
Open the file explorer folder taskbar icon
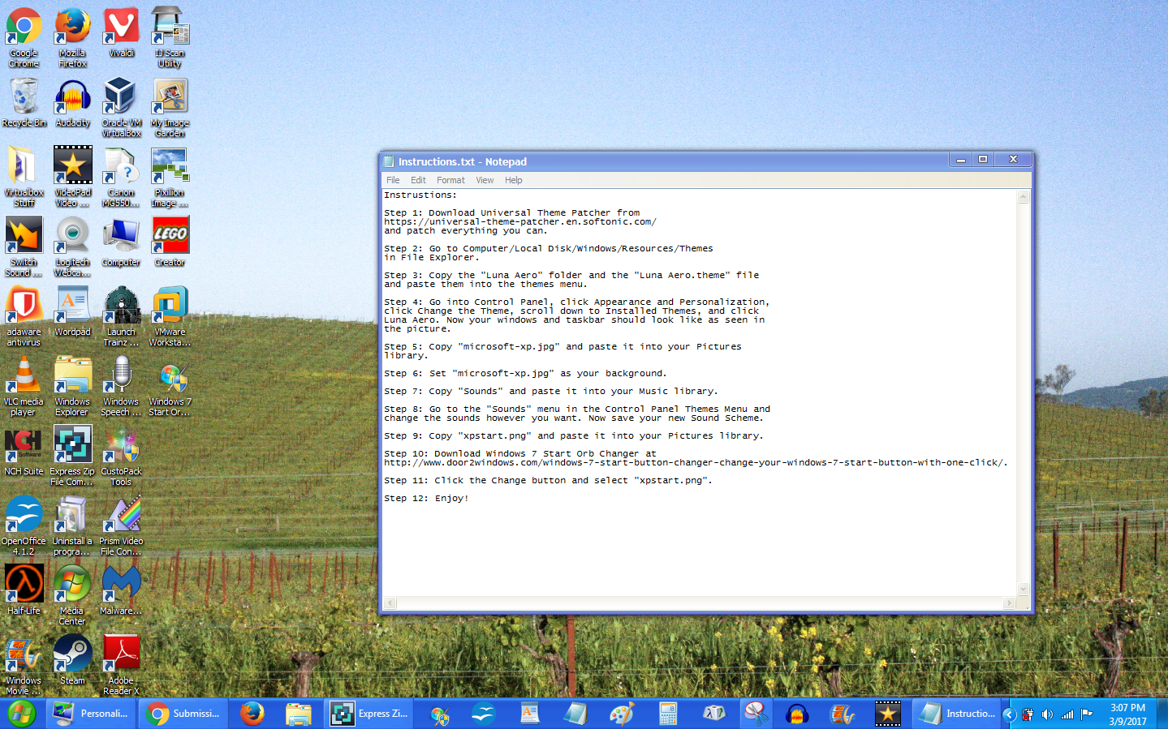coord(299,714)
